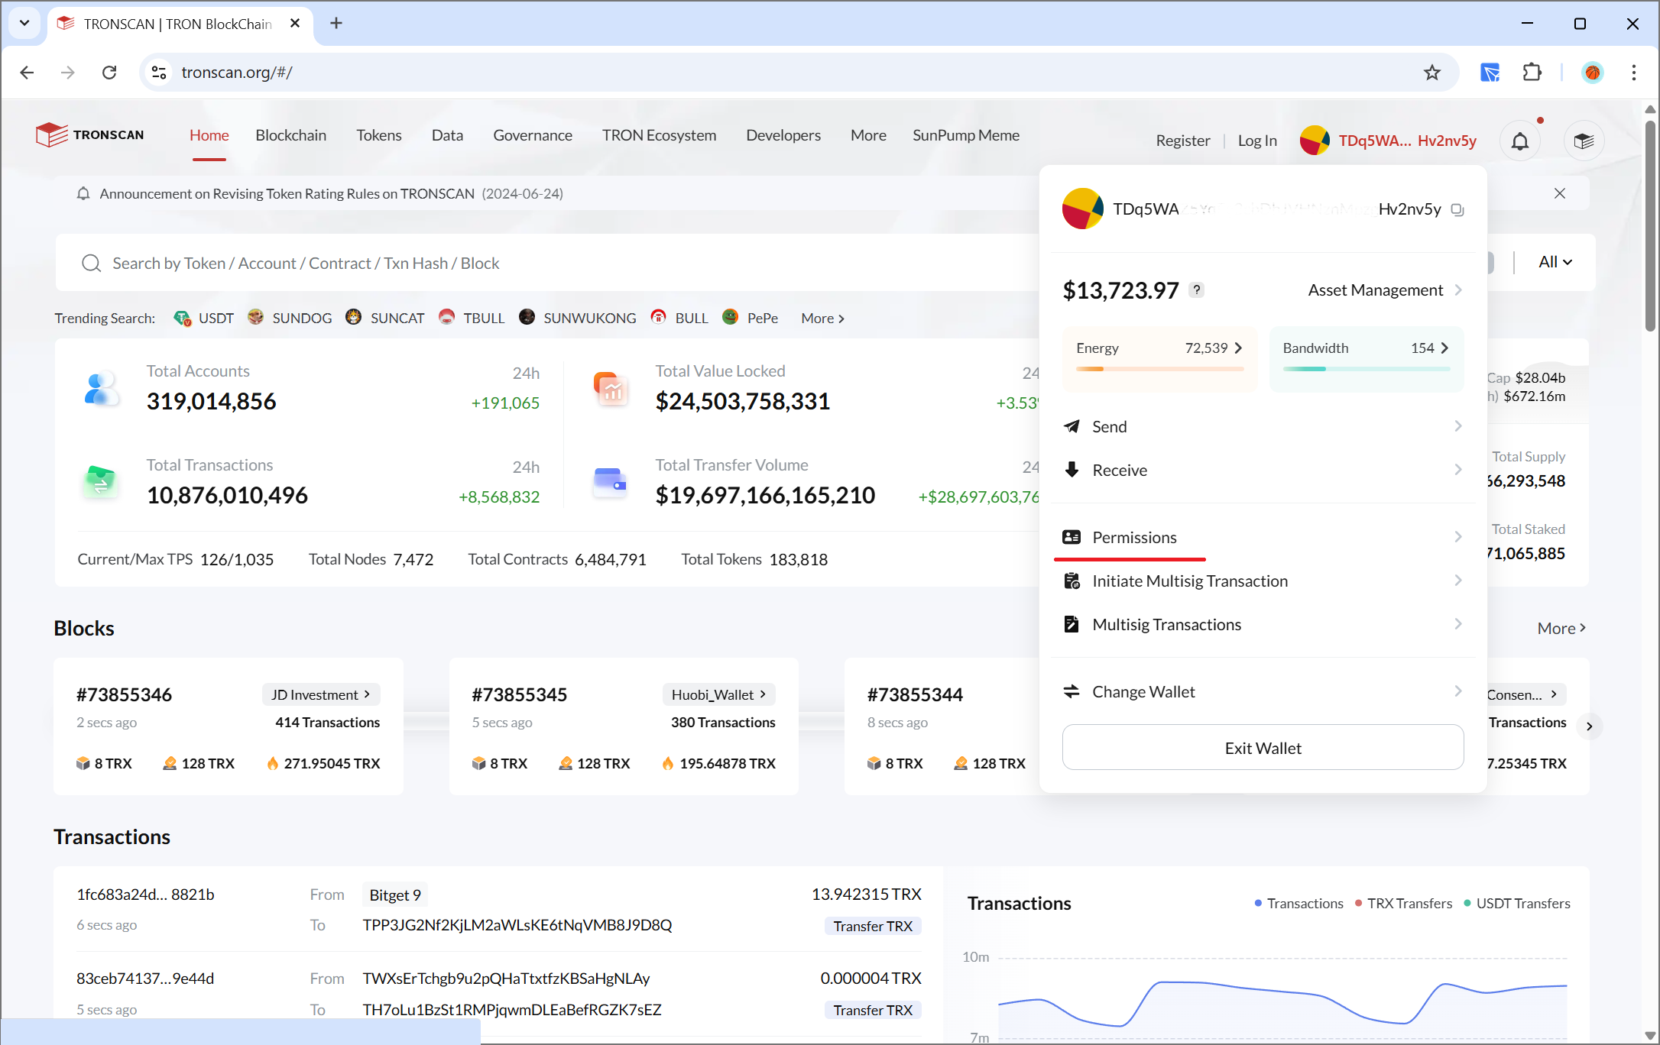
Task: Toggle USDT Transfers chart legend
Action: coord(1517,904)
